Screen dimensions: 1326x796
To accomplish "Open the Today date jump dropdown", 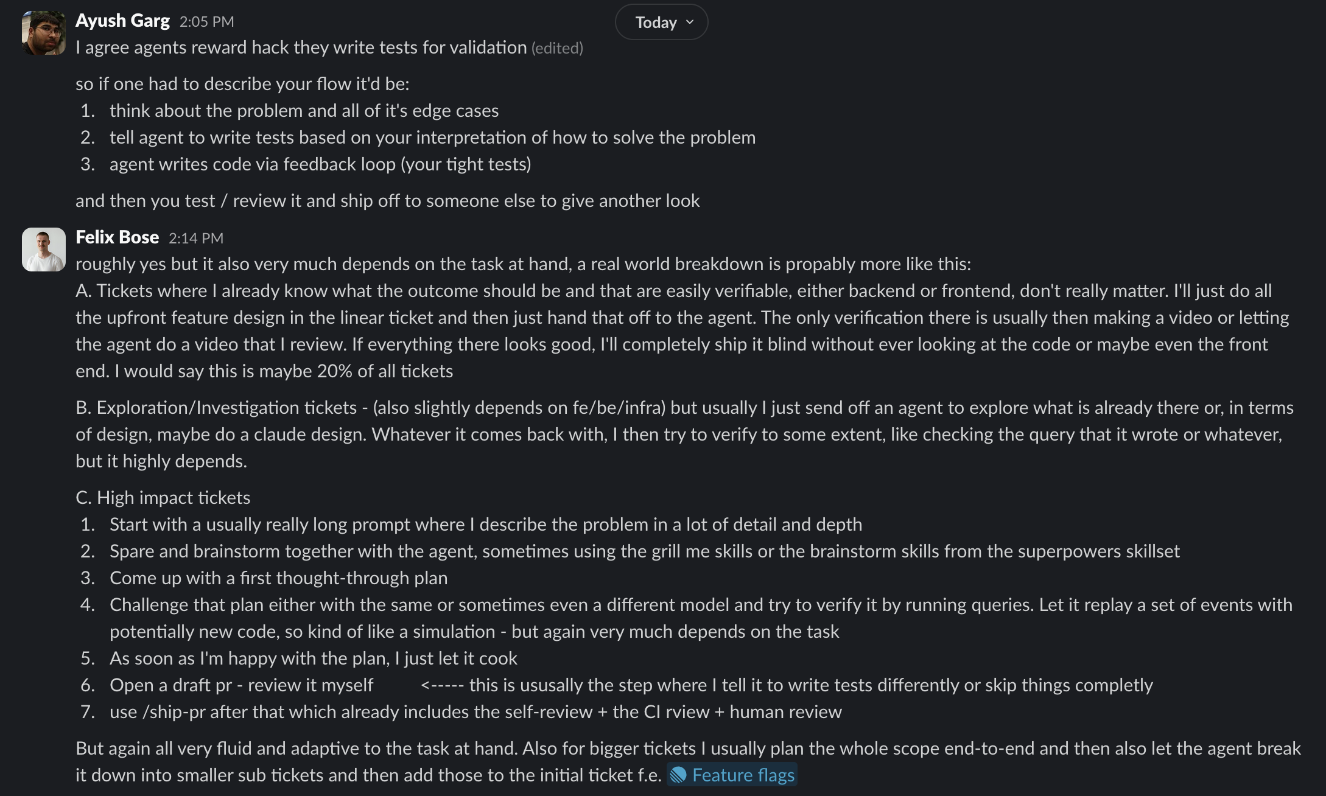I will (x=662, y=23).
